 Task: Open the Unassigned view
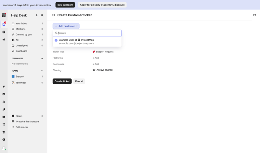(x=27, y=45)
